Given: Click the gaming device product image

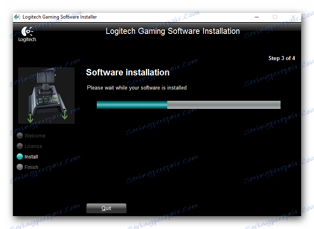Looking at the screenshot, I should (x=46, y=96).
